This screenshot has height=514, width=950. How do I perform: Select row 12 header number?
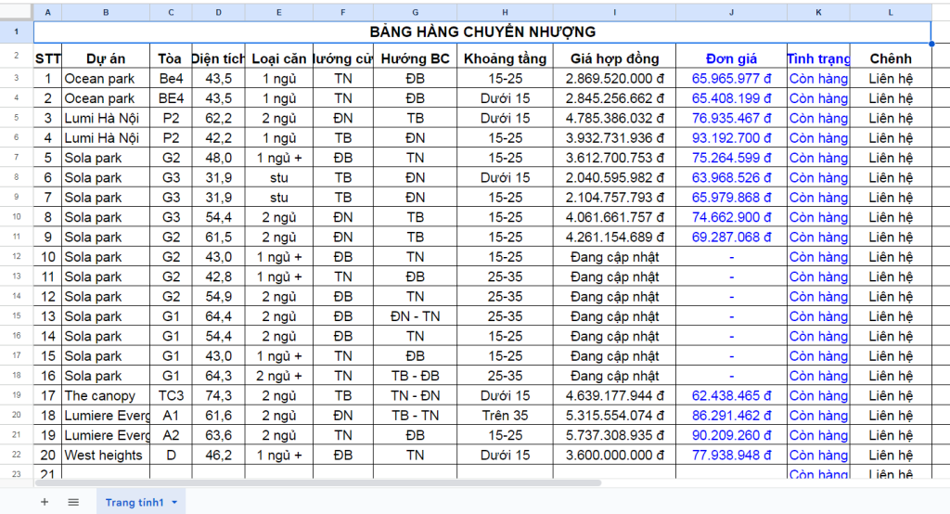[x=17, y=257]
